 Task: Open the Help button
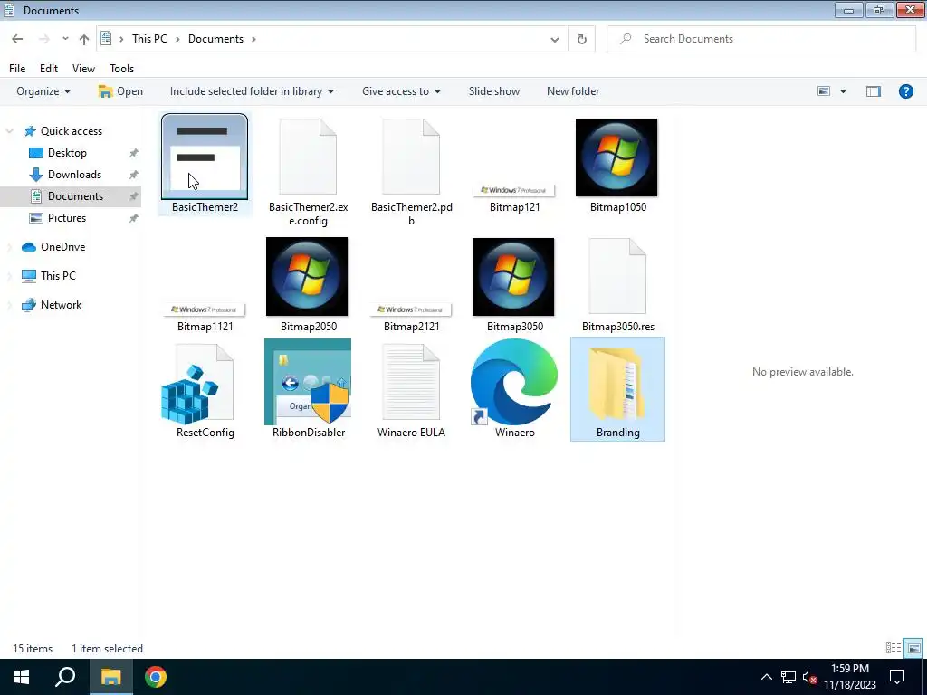coord(905,91)
